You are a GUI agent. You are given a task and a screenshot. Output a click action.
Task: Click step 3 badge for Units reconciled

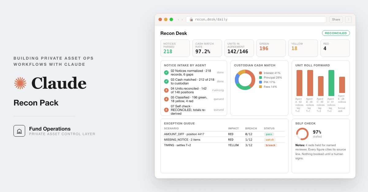(166, 90)
